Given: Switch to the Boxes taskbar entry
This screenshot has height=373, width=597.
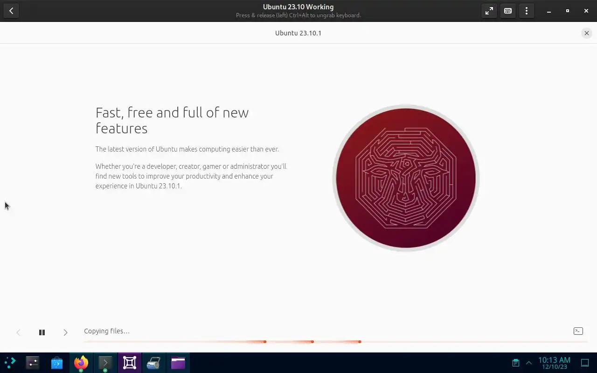Looking at the screenshot, I should (x=130, y=363).
